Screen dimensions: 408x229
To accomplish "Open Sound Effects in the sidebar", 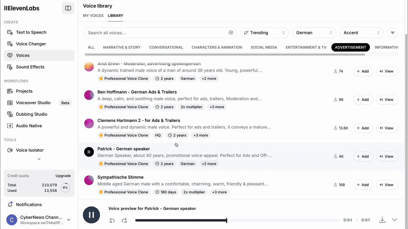I will (x=39, y=67).
